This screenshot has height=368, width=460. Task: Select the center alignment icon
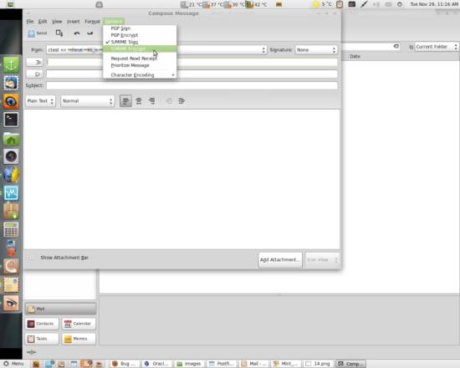[x=139, y=101]
